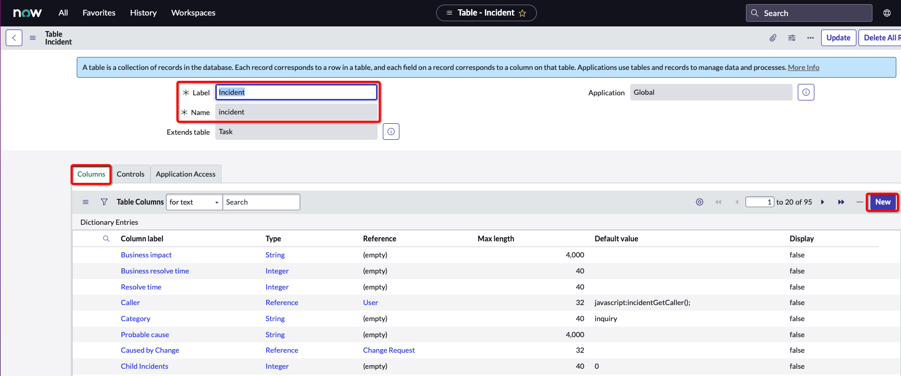
Task: Open the History menu
Action: coord(143,13)
